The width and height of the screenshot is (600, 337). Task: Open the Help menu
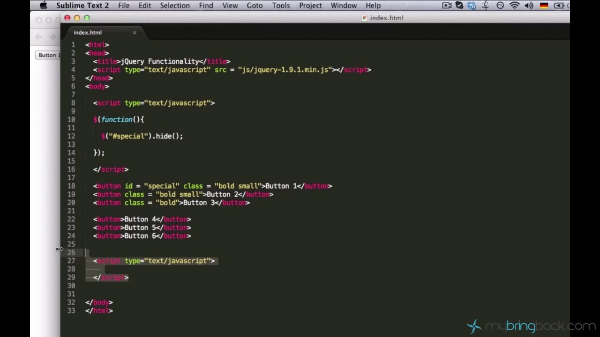coord(373,6)
